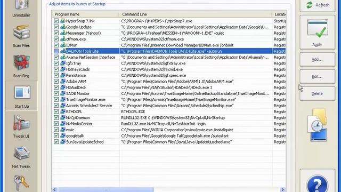Click the Google Update program icon
Screen dimensions: 341x192
click(x=63, y=27)
